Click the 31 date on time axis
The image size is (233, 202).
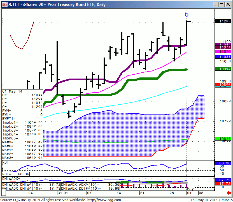tap(60, 193)
